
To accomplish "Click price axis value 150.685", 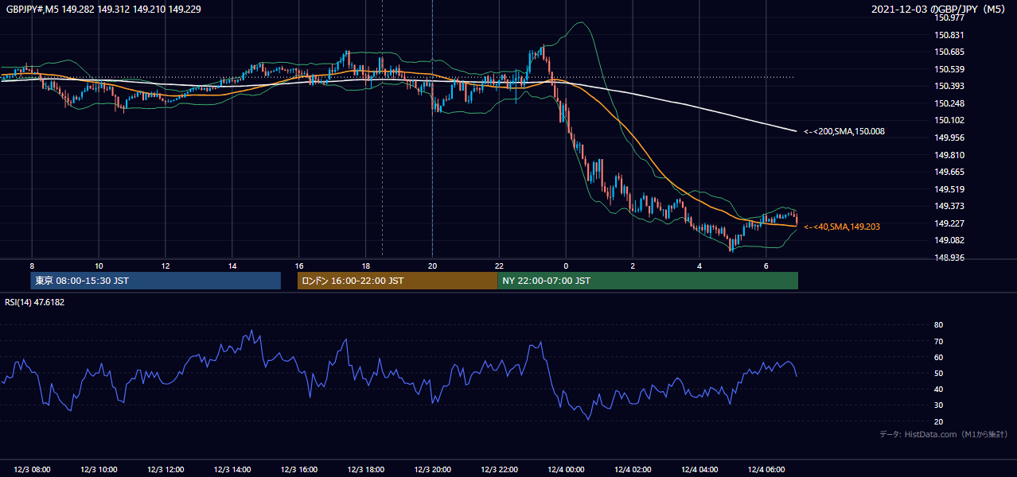I will coord(950,52).
